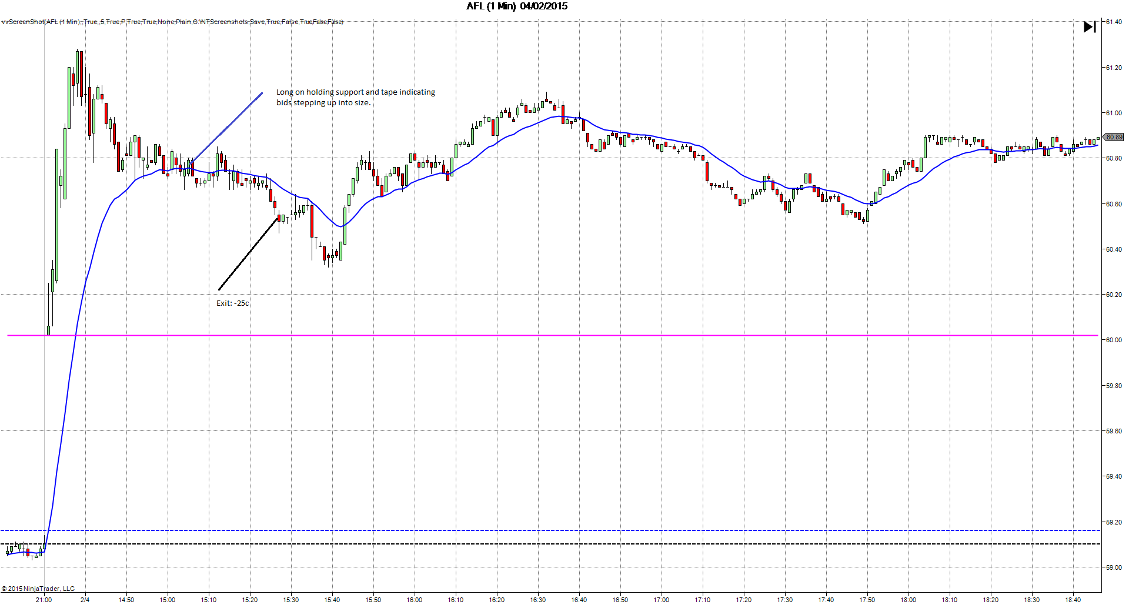The height and width of the screenshot is (608, 1129).
Task: Click the 18:20 time axis label
Action: tap(991, 600)
